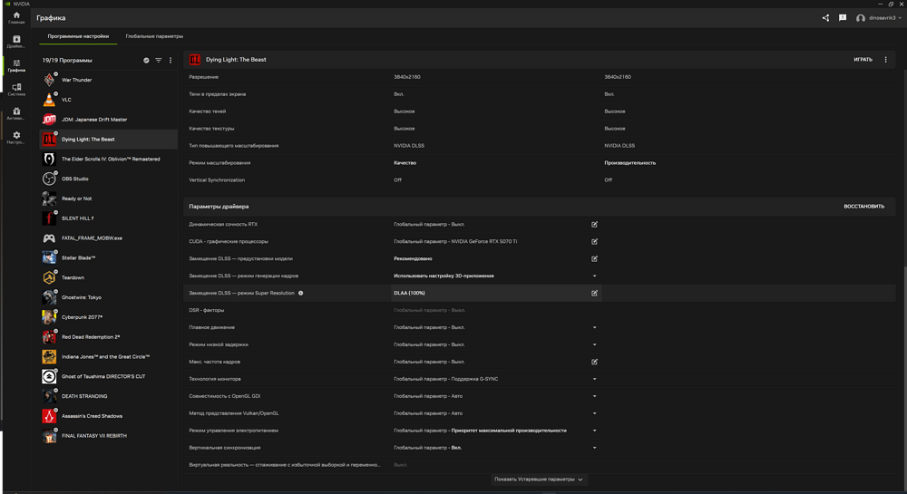Image resolution: width=907 pixels, height=494 pixels.
Task: Open the Драйверы section in sidebar
Action: click(16, 42)
